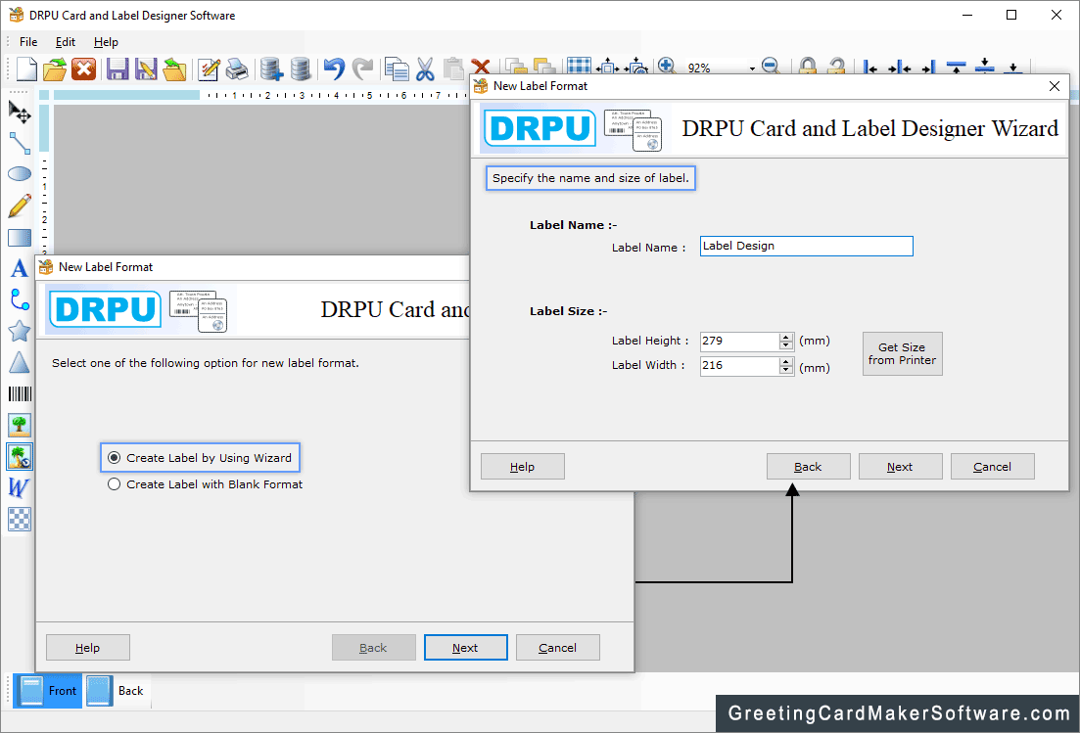
Task: Click the plain database icon
Action: [x=301, y=69]
